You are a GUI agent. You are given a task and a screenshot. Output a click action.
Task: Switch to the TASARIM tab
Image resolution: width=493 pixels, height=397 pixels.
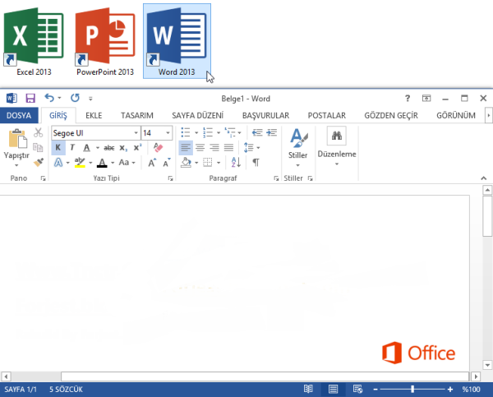(x=137, y=115)
